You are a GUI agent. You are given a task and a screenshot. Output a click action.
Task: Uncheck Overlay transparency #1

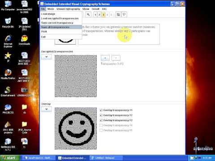coord(101,110)
